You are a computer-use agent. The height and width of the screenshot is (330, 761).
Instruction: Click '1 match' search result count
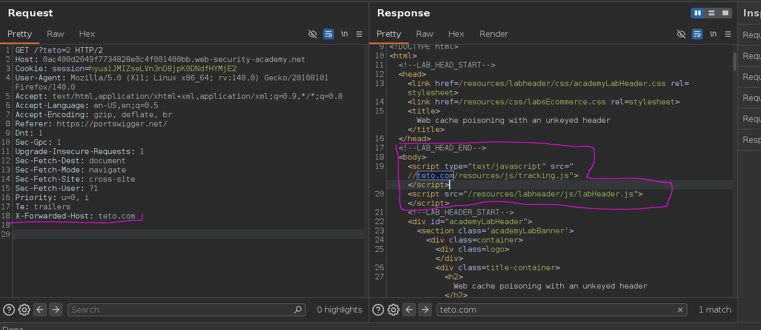(x=715, y=310)
